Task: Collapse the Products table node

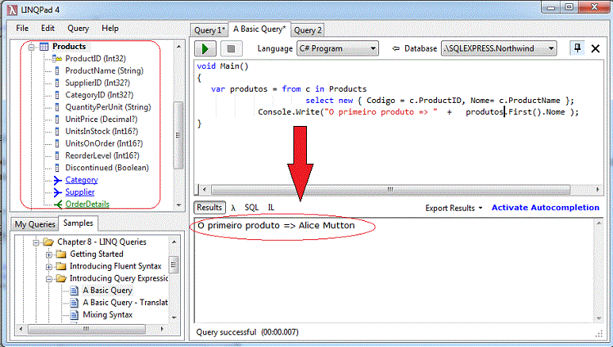Action: click(x=32, y=48)
